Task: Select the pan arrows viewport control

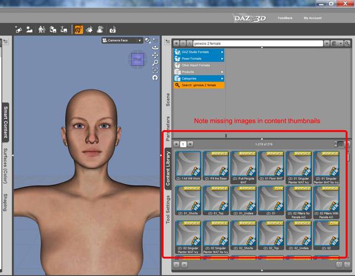Action: click(x=155, y=54)
